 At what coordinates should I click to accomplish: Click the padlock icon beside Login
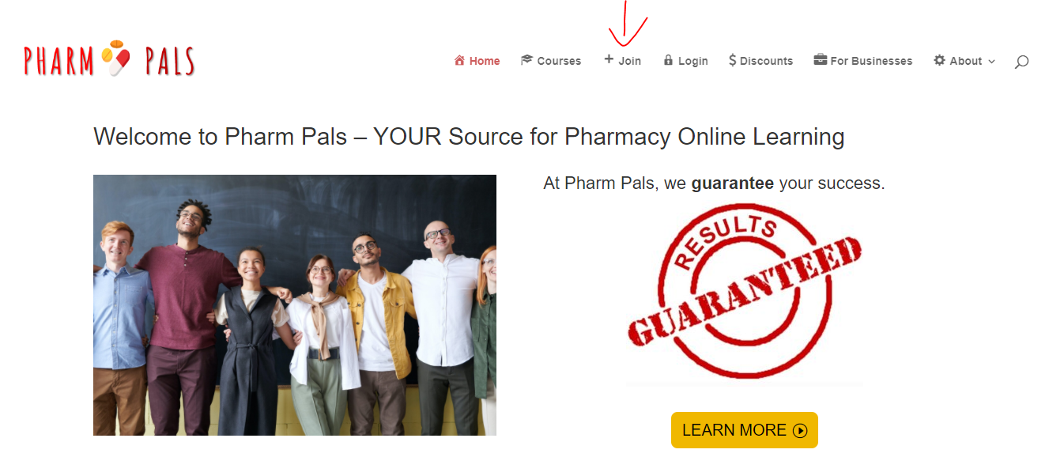click(x=668, y=60)
